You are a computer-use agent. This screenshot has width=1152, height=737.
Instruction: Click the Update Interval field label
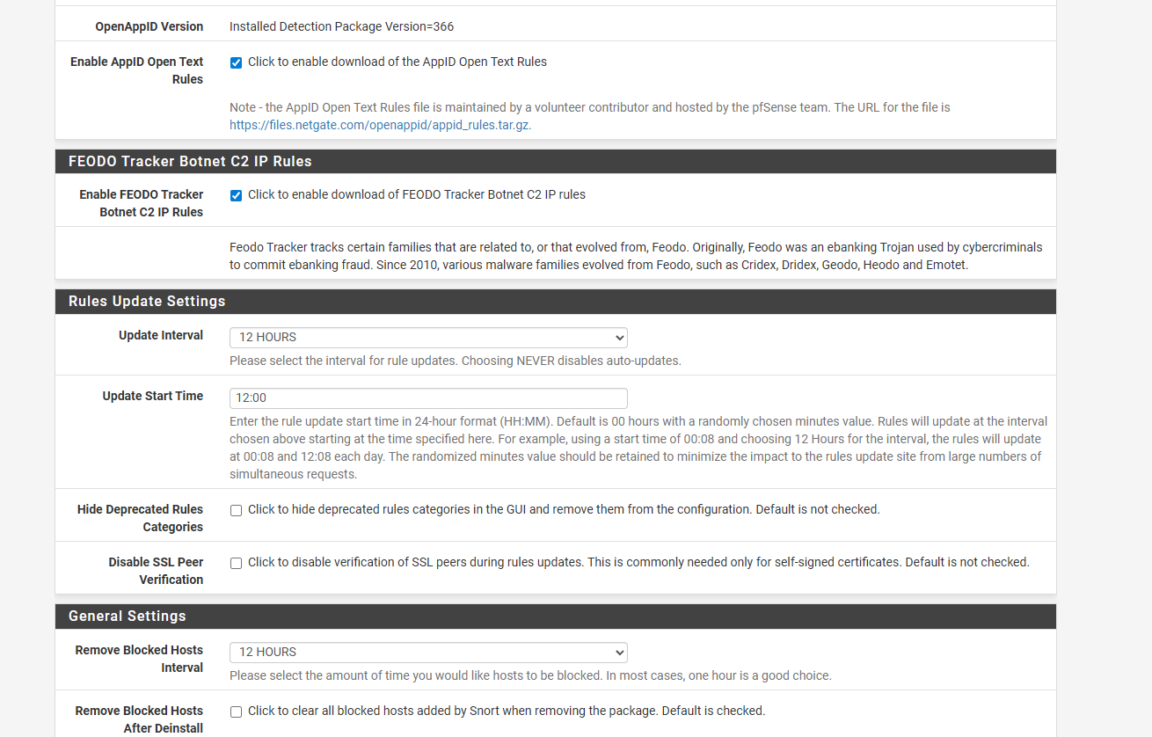161,335
